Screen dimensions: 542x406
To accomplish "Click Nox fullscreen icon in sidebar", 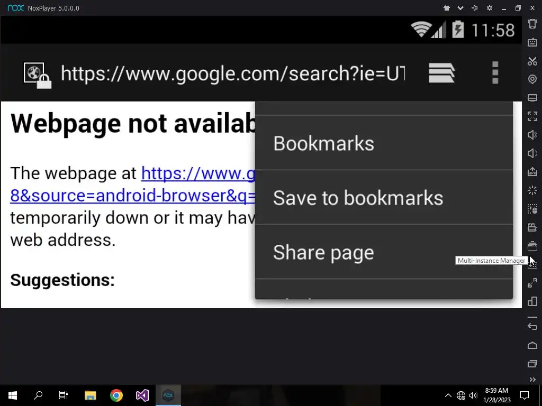I will 532,116.
